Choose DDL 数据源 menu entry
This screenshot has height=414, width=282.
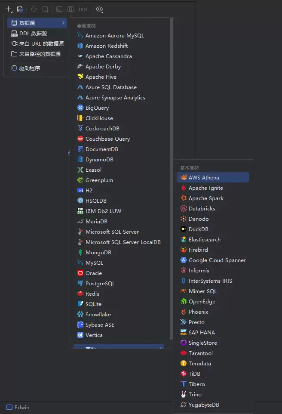33,34
